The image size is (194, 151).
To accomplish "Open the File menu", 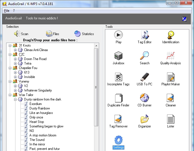I will [7, 11].
